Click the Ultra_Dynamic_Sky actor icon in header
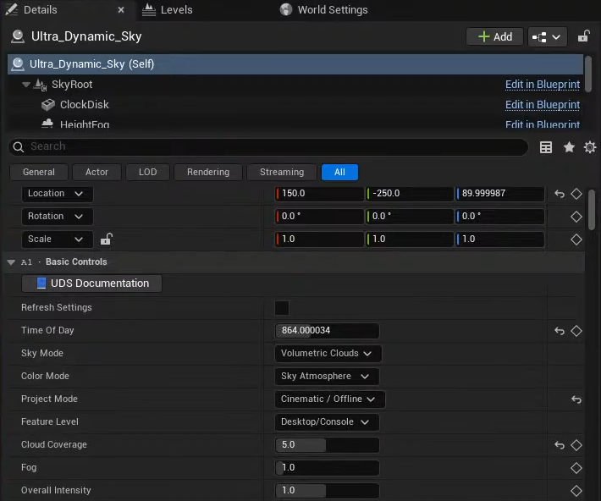The image size is (601, 501). click(x=18, y=36)
